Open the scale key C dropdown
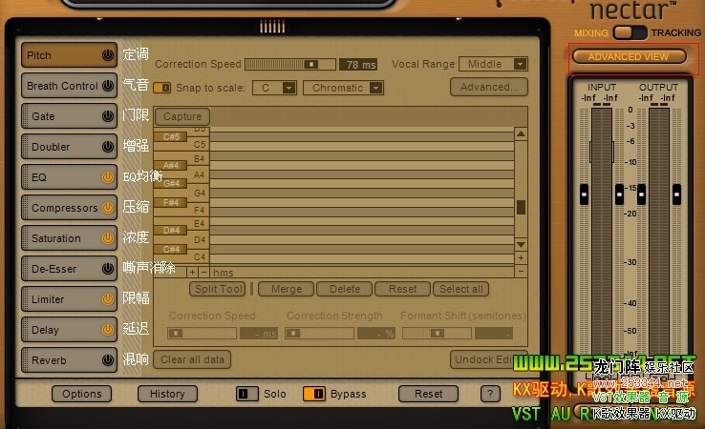This screenshot has width=705, height=429. point(274,88)
